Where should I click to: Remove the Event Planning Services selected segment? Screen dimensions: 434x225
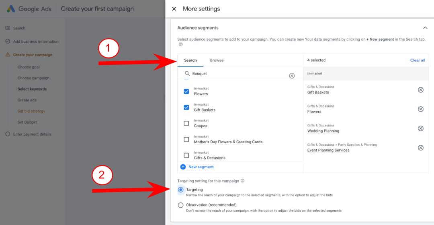(420, 148)
